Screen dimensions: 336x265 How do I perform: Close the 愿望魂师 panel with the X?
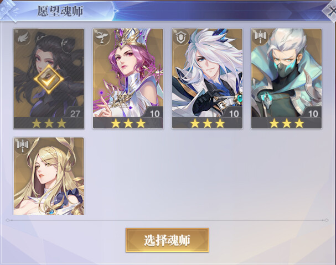pyautogui.click(x=330, y=11)
